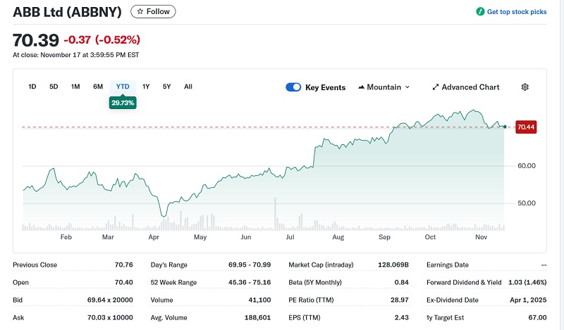
Task: Click the Day's Range value 69.95 - 70.99
Action: click(x=250, y=265)
